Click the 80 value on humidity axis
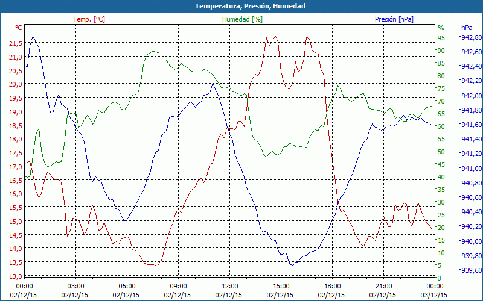The image size is (483, 301). pyautogui.click(x=441, y=76)
